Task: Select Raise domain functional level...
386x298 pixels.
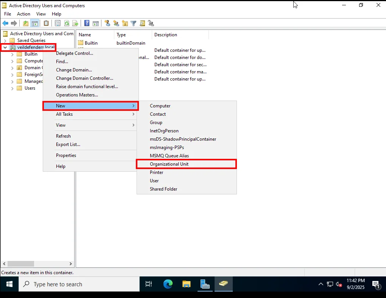Action: tap(90, 87)
